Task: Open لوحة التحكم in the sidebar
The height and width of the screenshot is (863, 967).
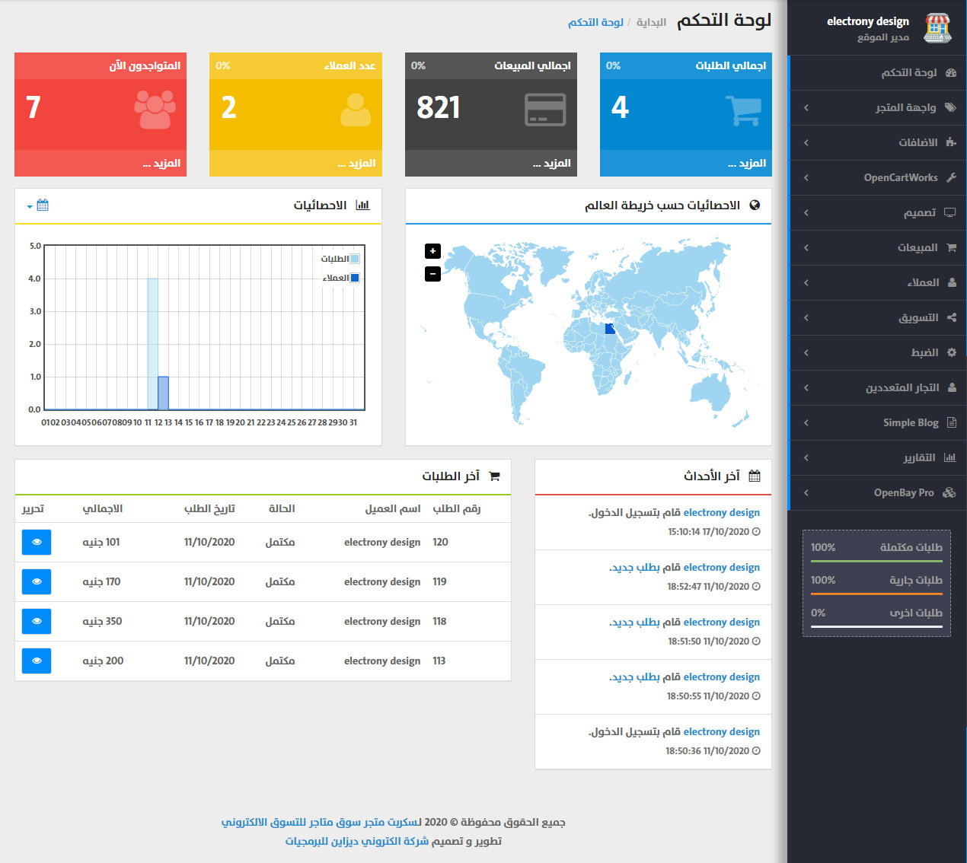Action: coord(879,72)
